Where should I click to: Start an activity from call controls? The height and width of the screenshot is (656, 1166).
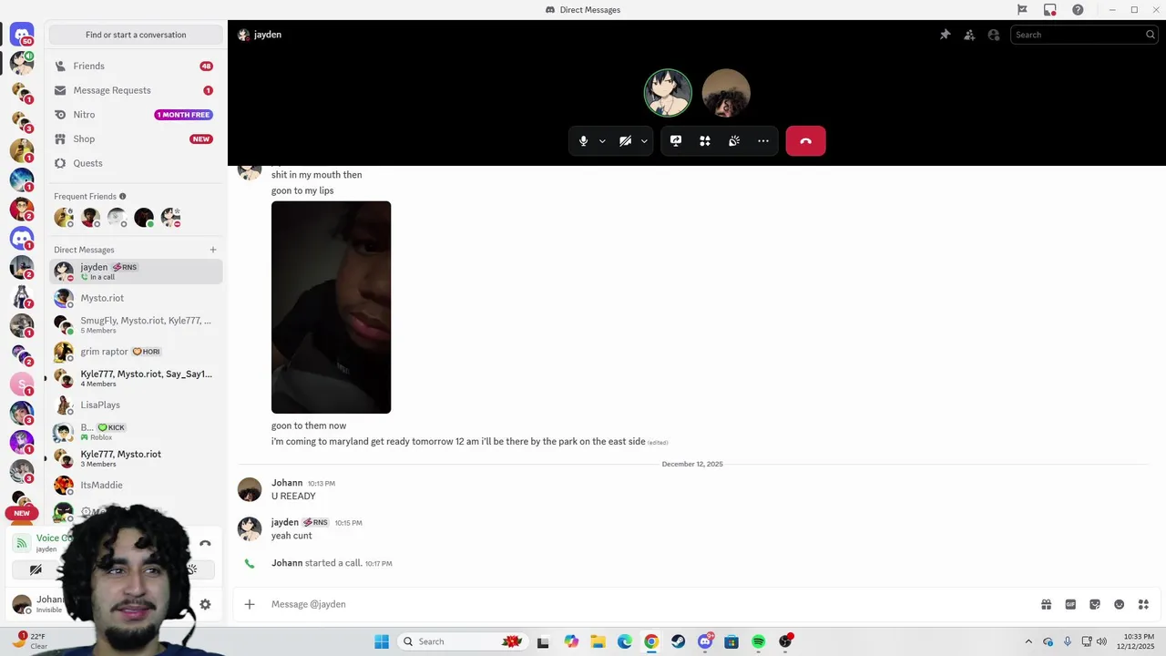[x=705, y=141]
